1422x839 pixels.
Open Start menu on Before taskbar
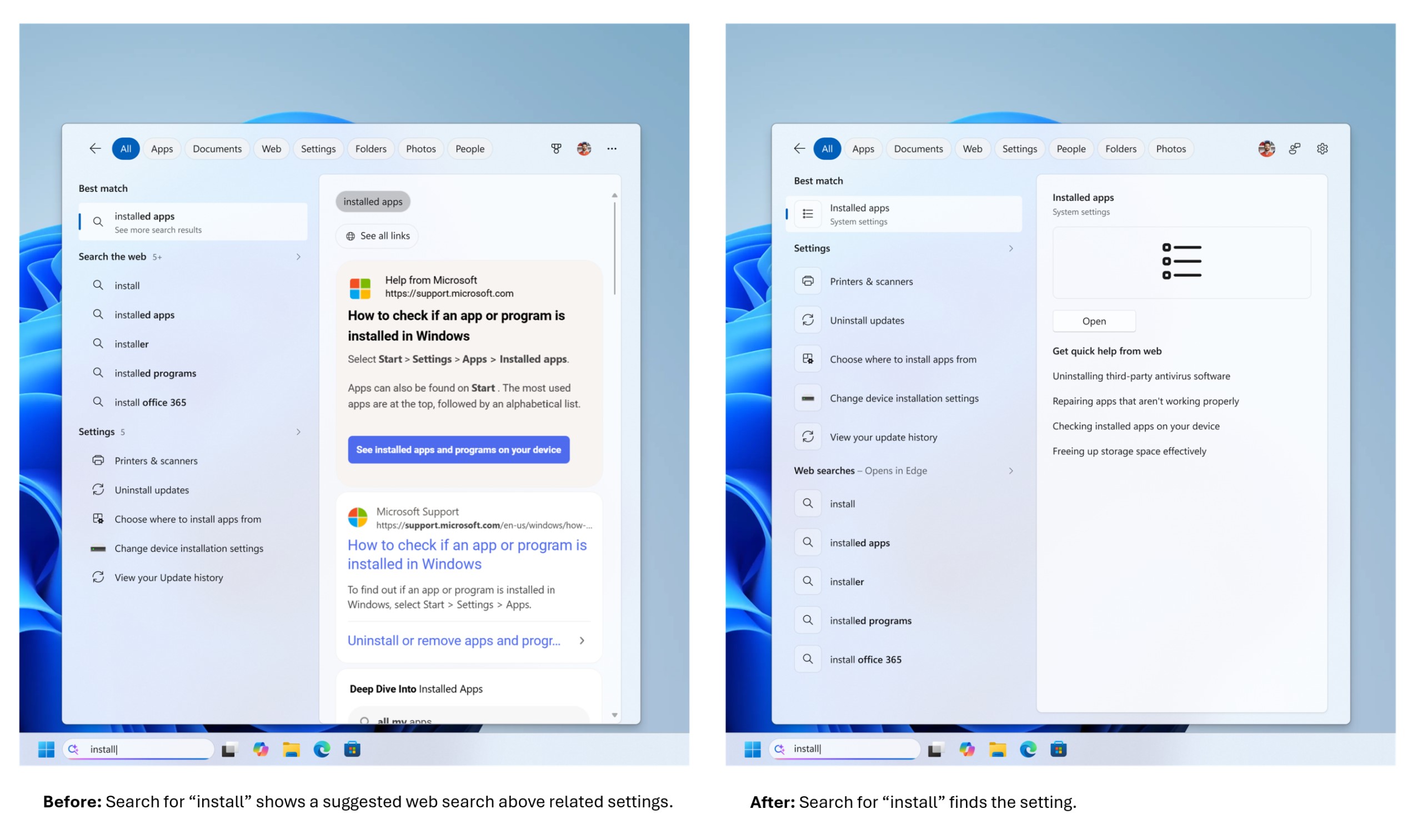point(46,749)
